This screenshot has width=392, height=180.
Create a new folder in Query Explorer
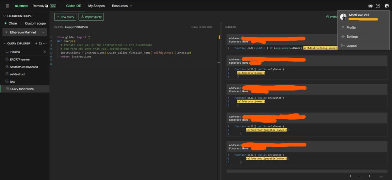pyautogui.click(x=41, y=43)
